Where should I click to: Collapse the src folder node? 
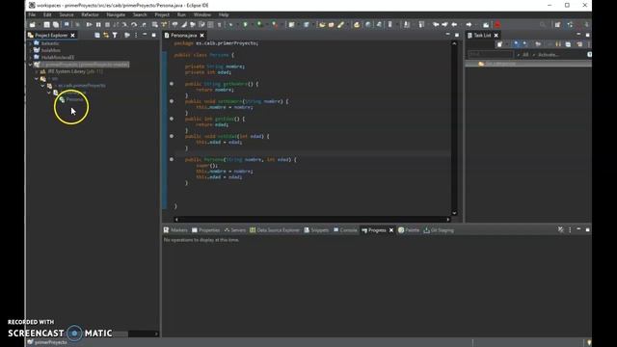click(37, 79)
